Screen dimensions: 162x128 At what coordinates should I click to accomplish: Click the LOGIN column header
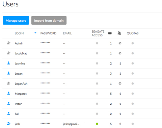pyautogui.click(x=19, y=33)
